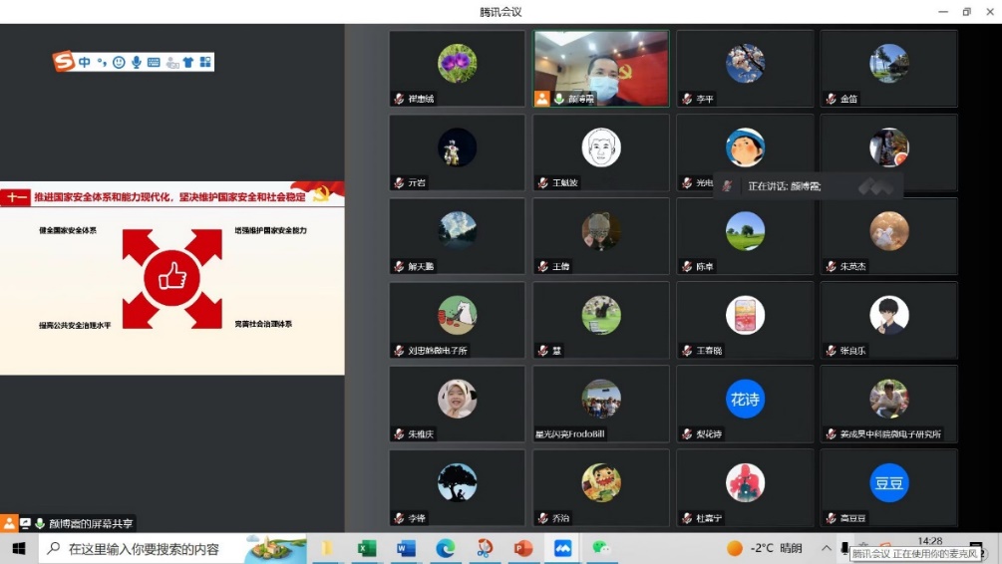Viewport: 1002px width, 564px height.
Task: Start voice input with Sogou microphone icon
Action: tap(137, 62)
